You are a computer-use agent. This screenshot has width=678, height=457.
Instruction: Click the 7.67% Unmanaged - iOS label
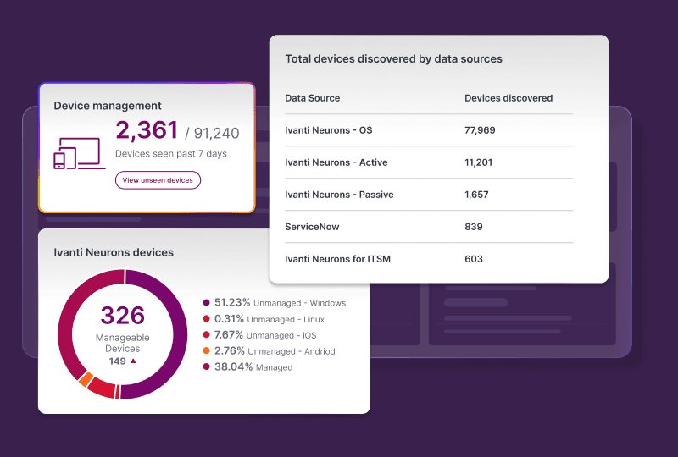265,335
